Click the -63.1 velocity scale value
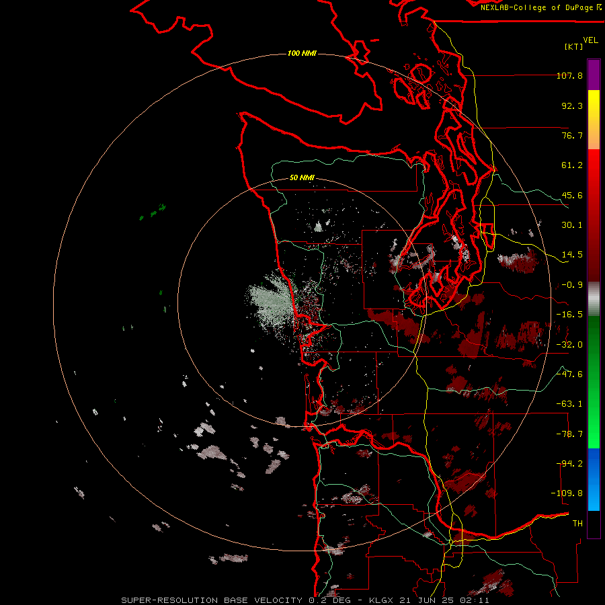Viewport: 605px width, 605px height. pyautogui.click(x=569, y=404)
